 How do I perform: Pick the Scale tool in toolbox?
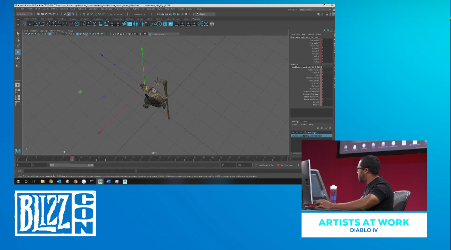pyautogui.click(x=18, y=65)
